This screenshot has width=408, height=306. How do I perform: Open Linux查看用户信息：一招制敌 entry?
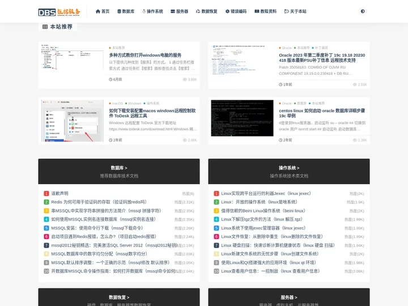pos(270,271)
